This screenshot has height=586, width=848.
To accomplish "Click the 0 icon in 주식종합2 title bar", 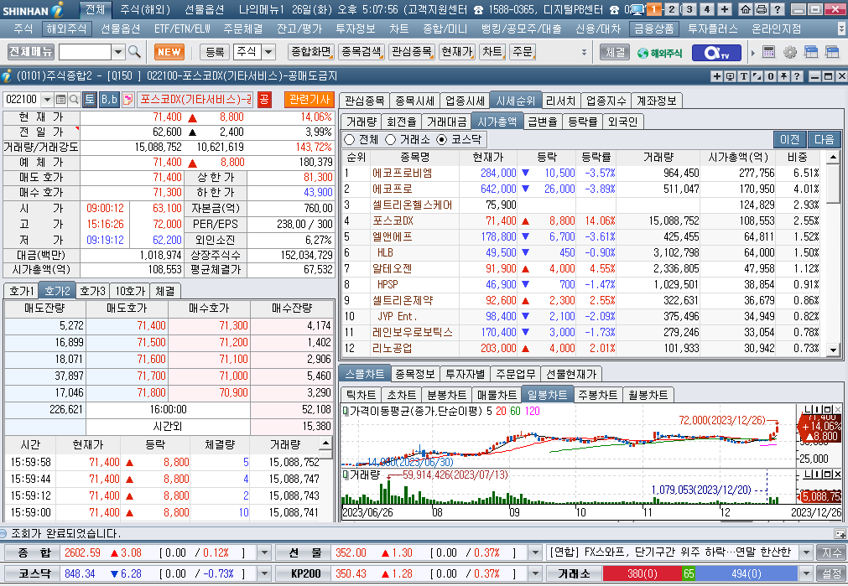I will pos(771,76).
